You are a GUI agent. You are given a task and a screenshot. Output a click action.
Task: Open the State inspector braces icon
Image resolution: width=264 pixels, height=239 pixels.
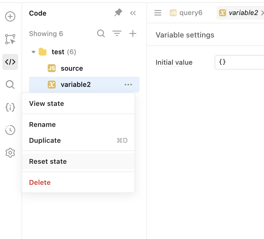point(10,107)
